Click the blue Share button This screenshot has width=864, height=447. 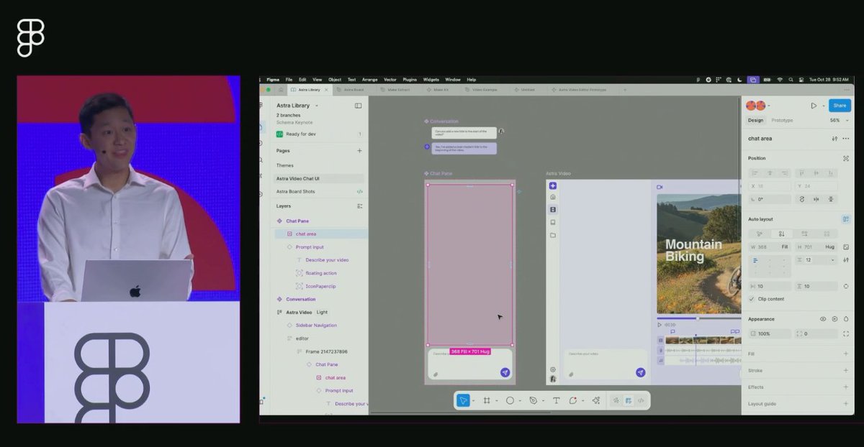(x=840, y=106)
